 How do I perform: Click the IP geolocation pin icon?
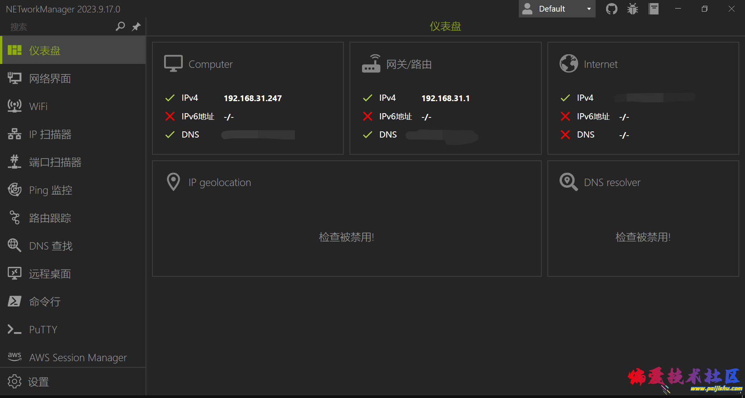tap(173, 182)
